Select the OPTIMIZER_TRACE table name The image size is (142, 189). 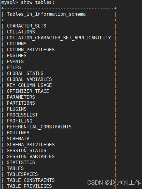(x=28, y=91)
